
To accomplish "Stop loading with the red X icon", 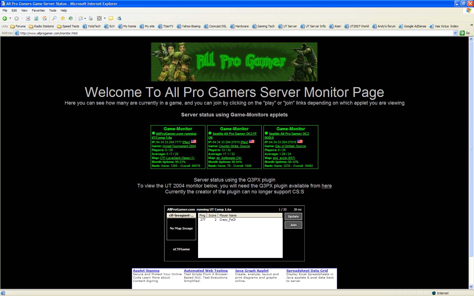I will point(28,18).
